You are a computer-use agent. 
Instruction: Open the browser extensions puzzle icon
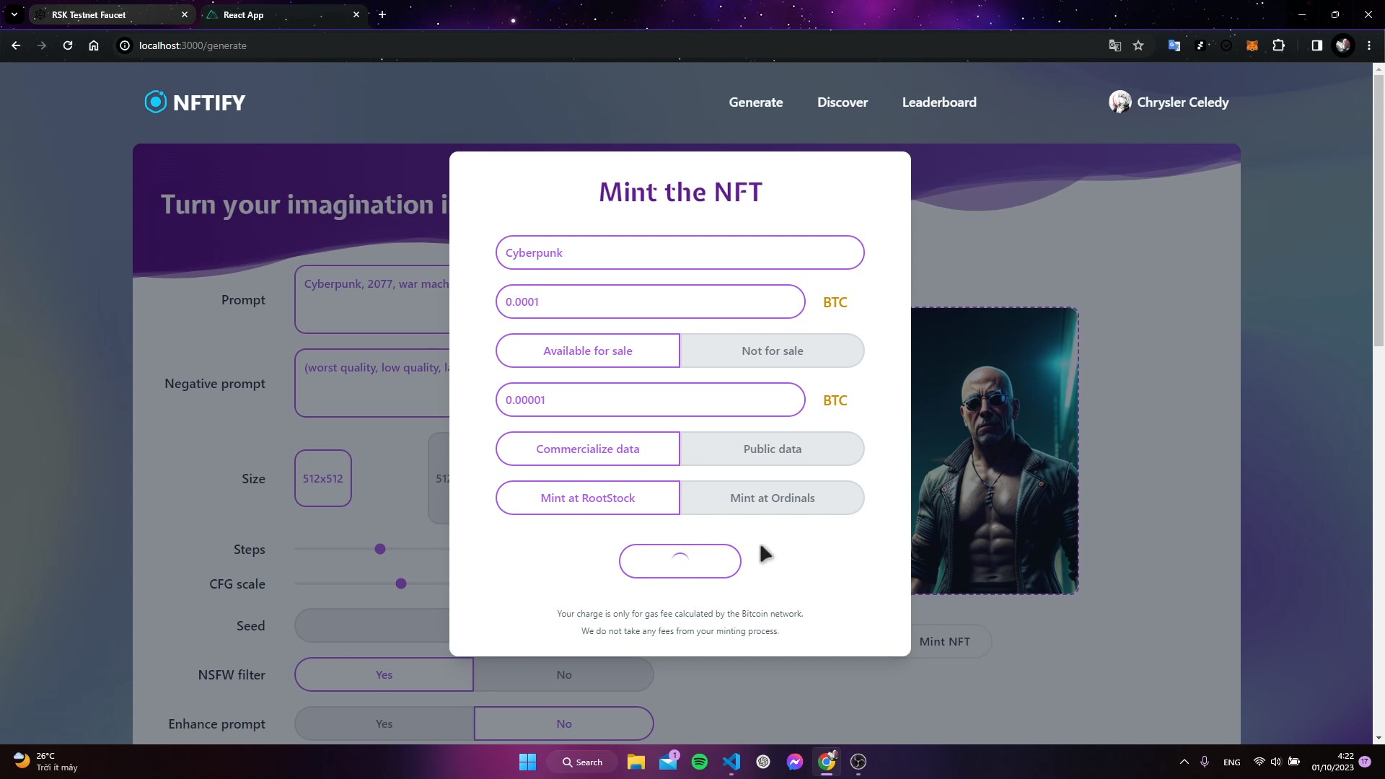1278,45
